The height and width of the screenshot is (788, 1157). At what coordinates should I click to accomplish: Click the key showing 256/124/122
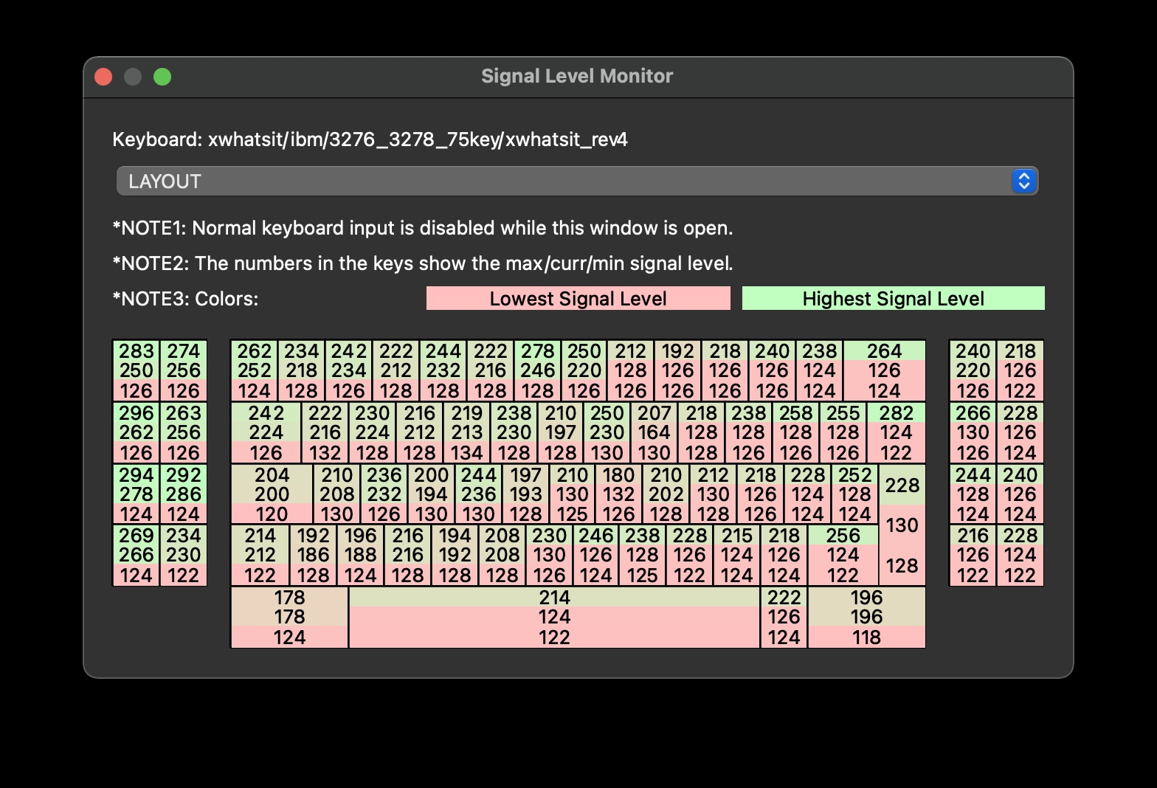pos(843,556)
